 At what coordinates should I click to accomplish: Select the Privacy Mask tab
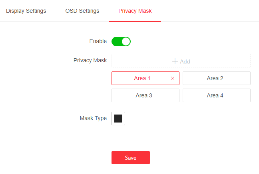[x=135, y=11]
